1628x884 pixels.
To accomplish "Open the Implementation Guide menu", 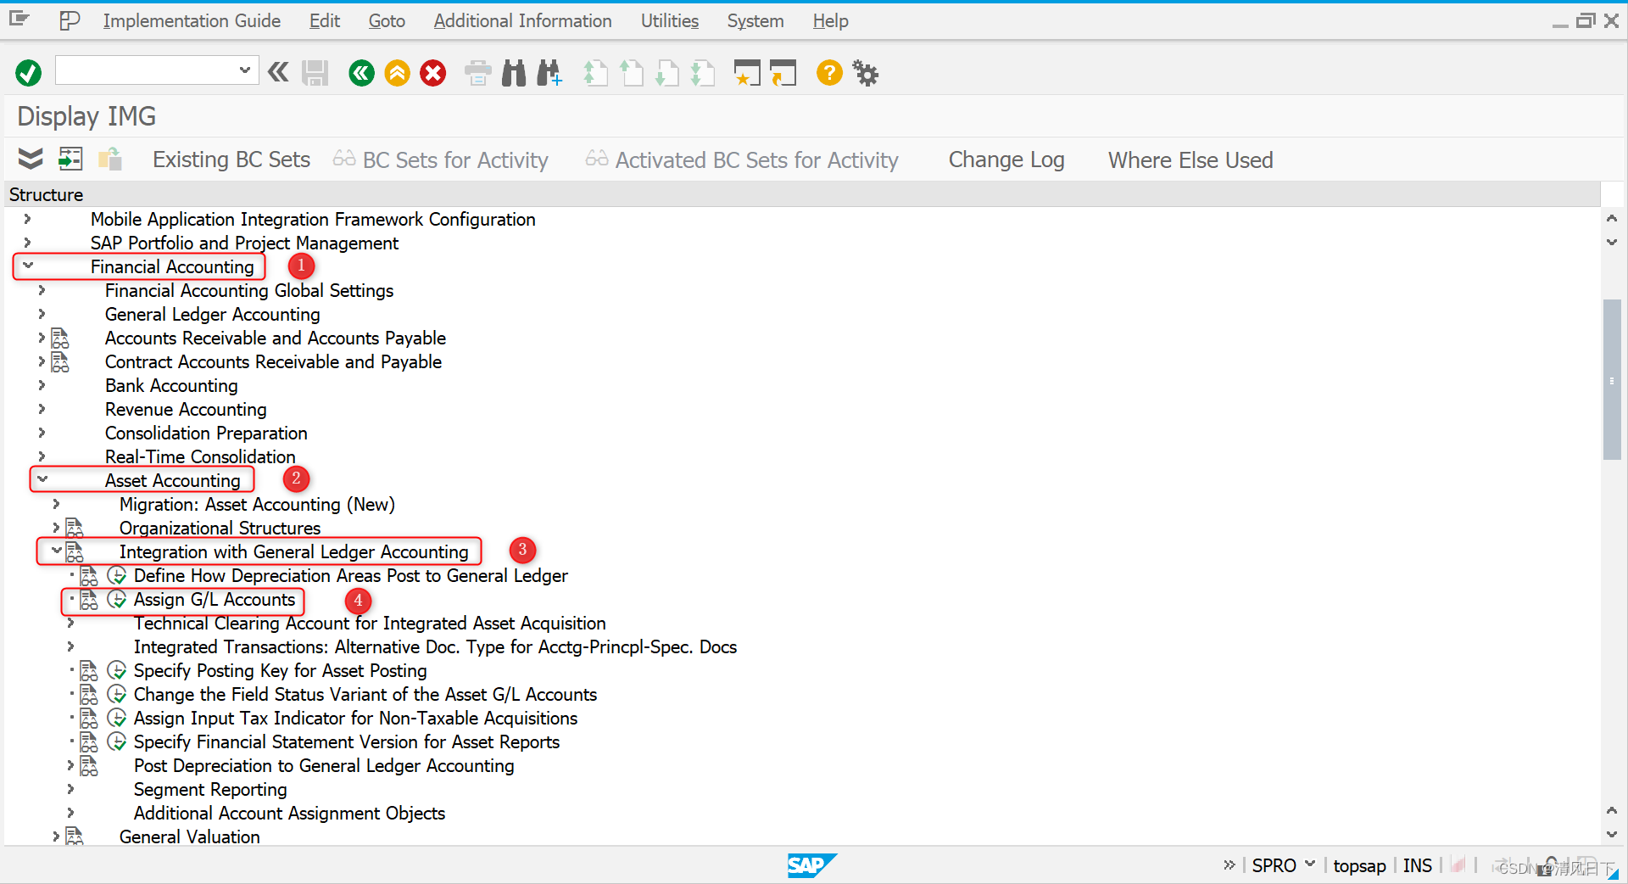I will [192, 20].
